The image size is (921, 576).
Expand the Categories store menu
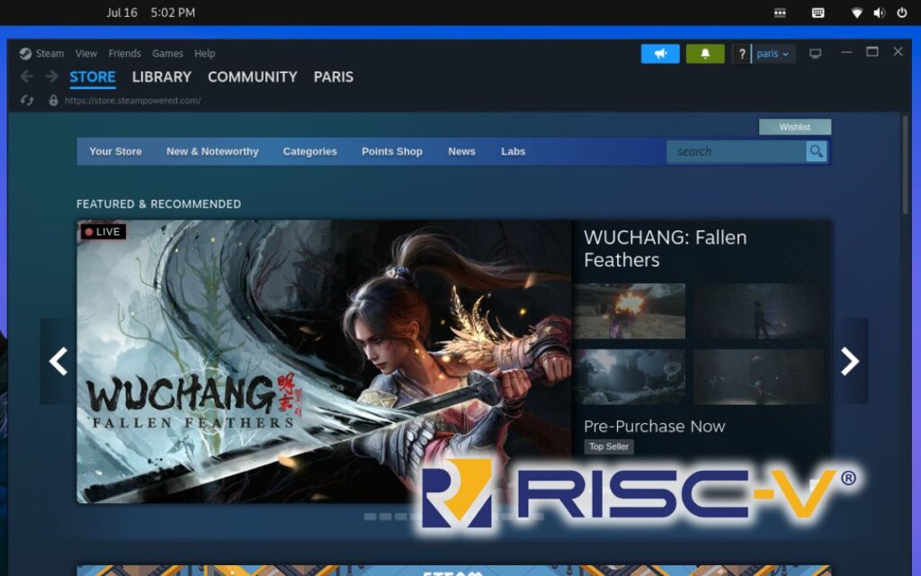pyautogui.click(x=309, y=151)
